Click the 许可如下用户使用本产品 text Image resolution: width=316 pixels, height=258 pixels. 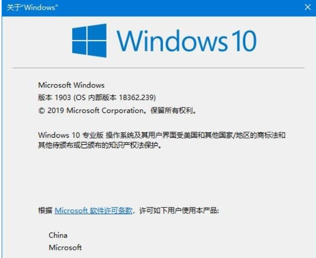tap(178, 211)
